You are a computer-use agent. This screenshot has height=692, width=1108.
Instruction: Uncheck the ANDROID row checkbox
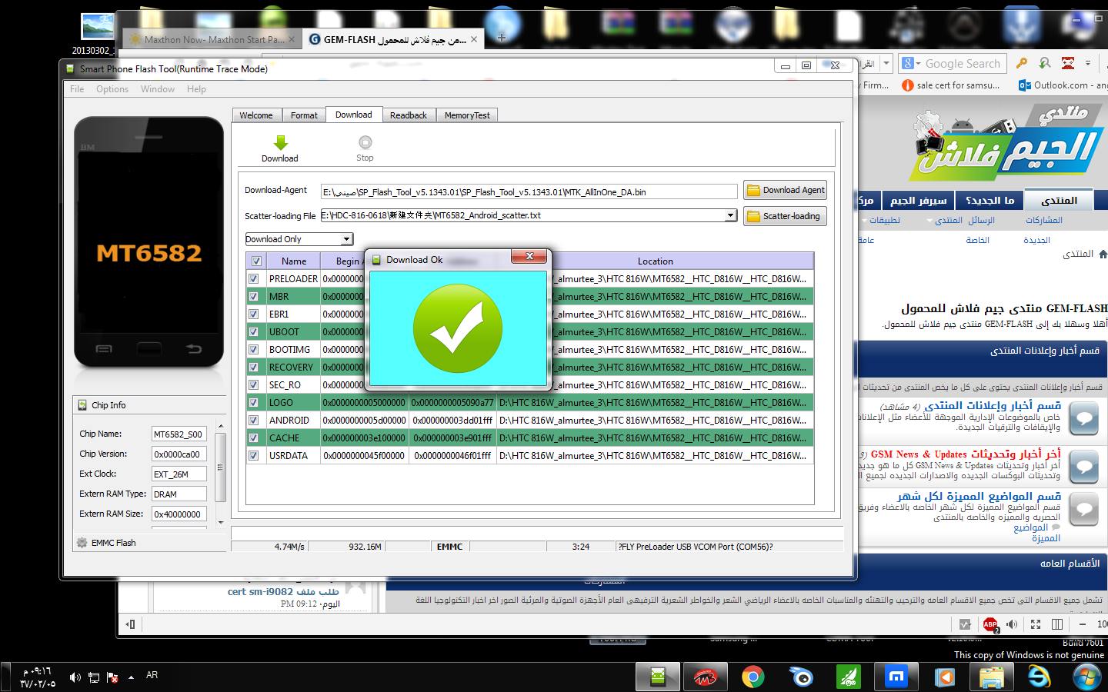click(254, 421)
